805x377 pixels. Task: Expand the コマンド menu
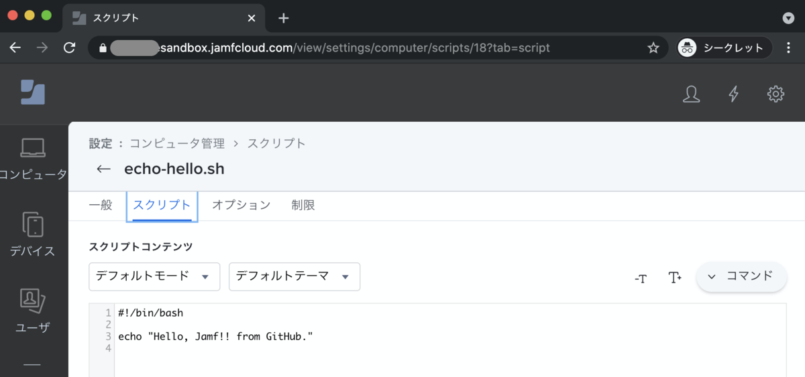741,277
